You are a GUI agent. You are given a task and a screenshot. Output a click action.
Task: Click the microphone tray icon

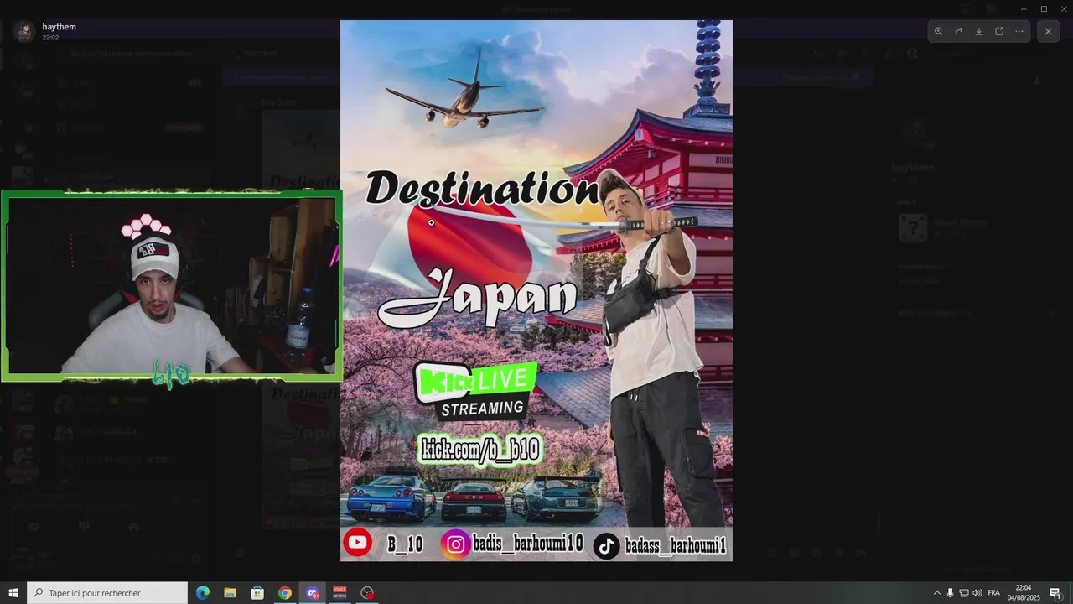point(950,593)
